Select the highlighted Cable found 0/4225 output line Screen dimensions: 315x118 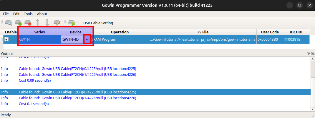(x=155, y=92)
